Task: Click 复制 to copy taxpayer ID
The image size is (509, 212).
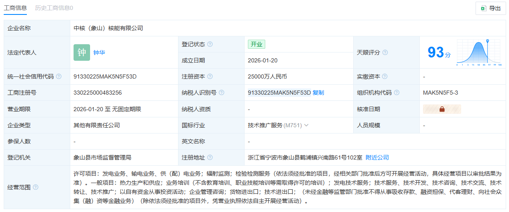Action: [318, 93]
